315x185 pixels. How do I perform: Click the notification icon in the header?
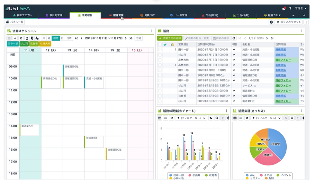point(284,8)
